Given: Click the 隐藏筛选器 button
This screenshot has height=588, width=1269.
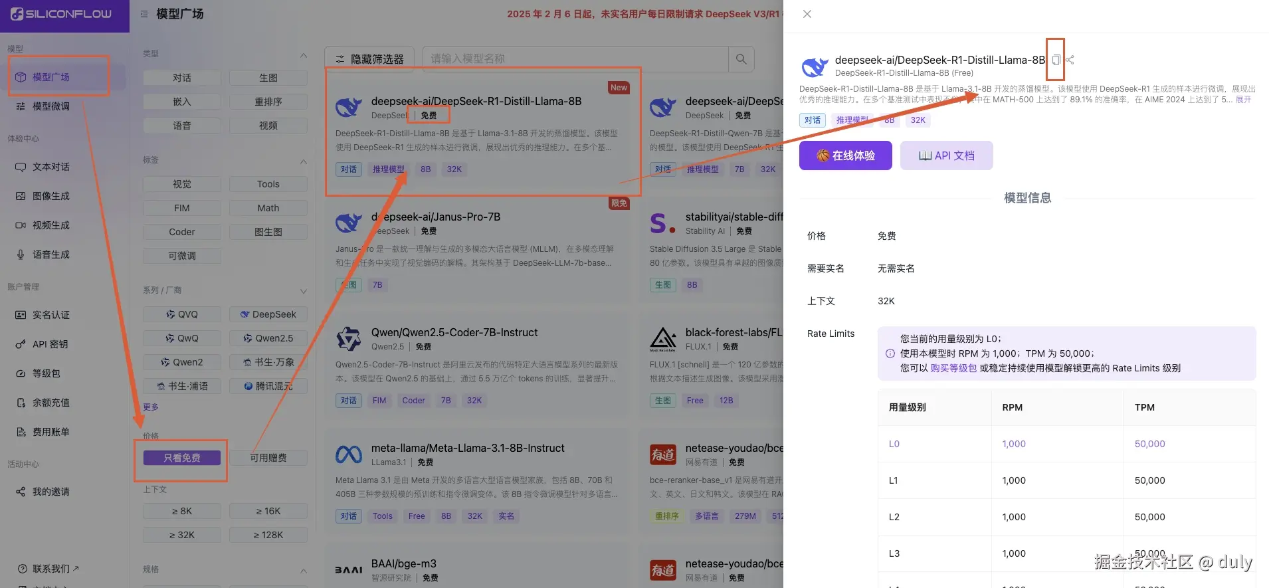Looking at the screenshot, I should coord(369,59).
